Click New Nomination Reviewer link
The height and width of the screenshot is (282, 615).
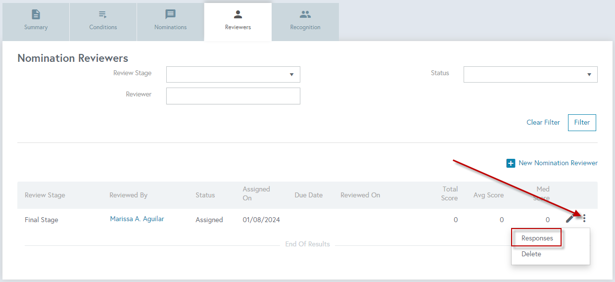coord(558,163)
